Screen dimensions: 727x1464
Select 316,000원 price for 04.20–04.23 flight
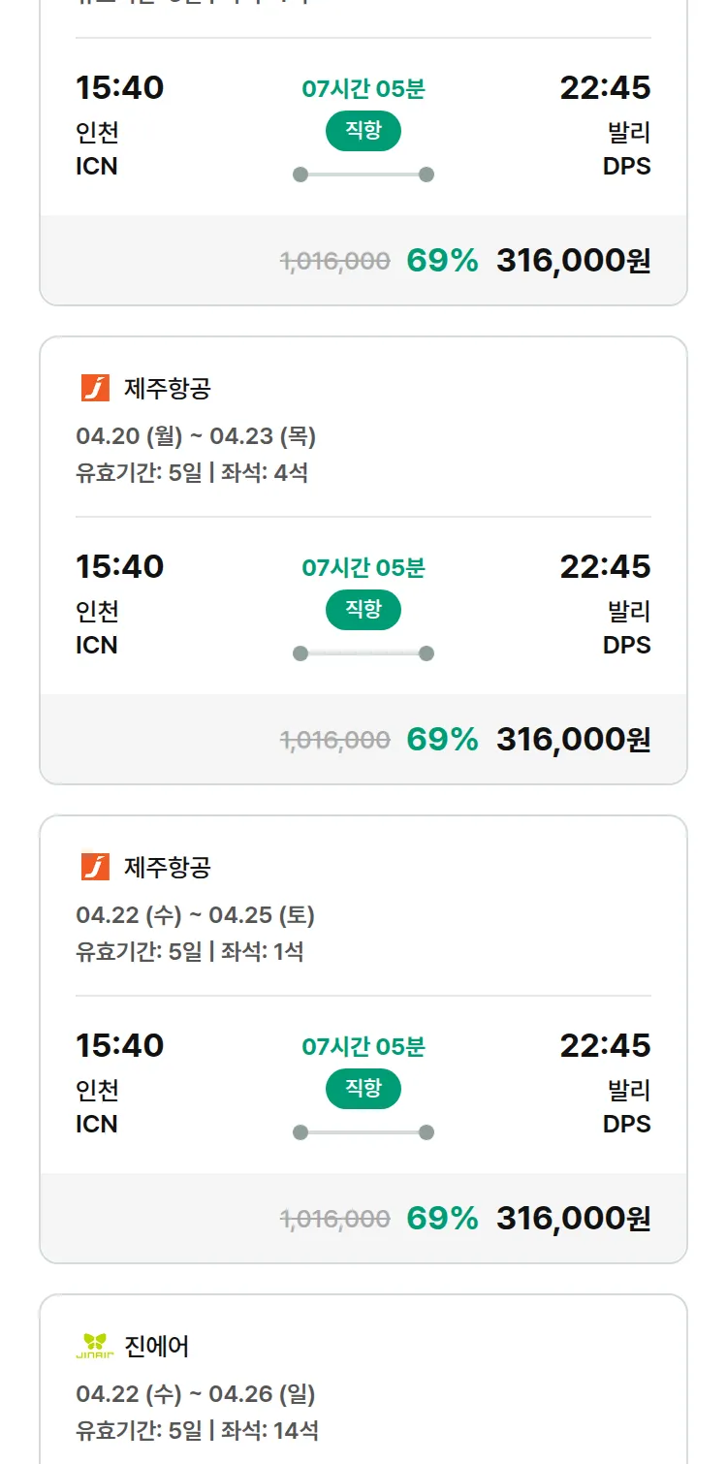coord(573,740)
